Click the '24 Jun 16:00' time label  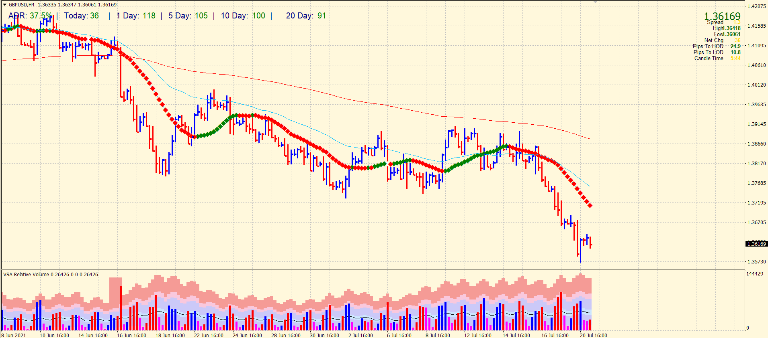(x=247, y=336)
